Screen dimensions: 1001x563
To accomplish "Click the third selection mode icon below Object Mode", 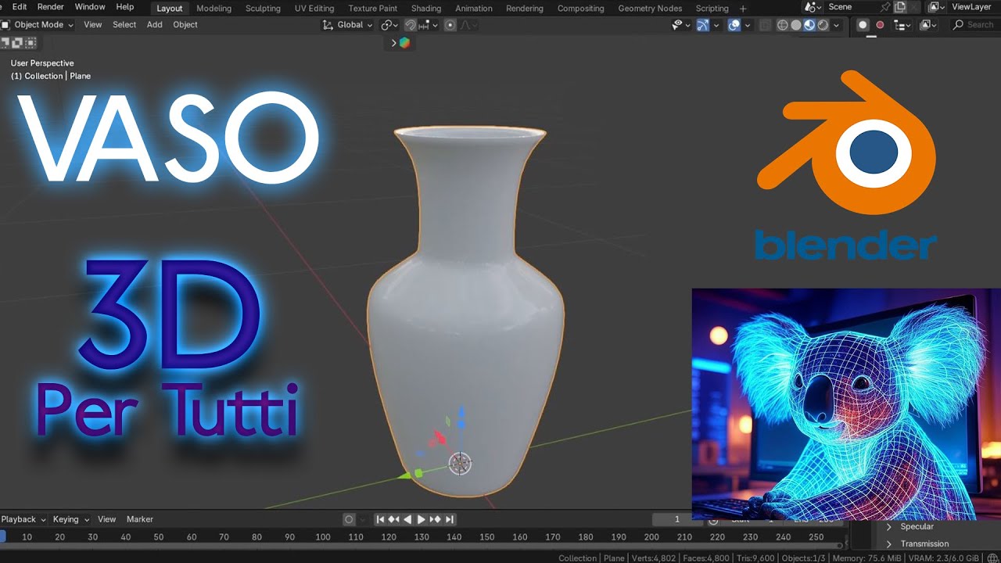I will point(31,41).
